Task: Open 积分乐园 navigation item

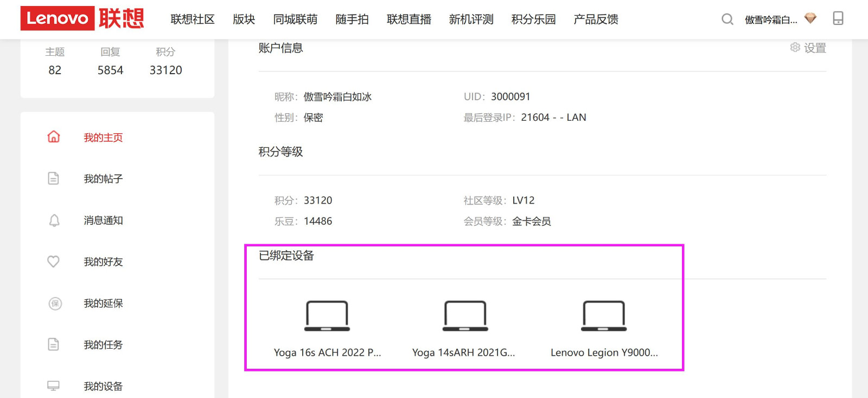Action: [x=534, y=19]
